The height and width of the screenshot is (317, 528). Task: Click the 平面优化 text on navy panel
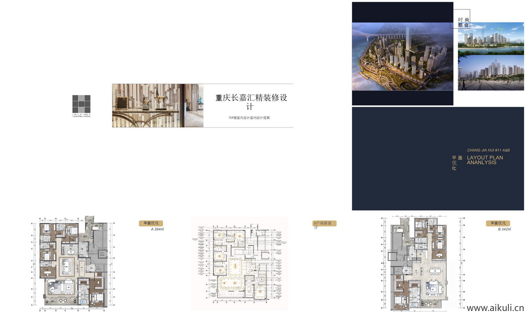[457, 163]
